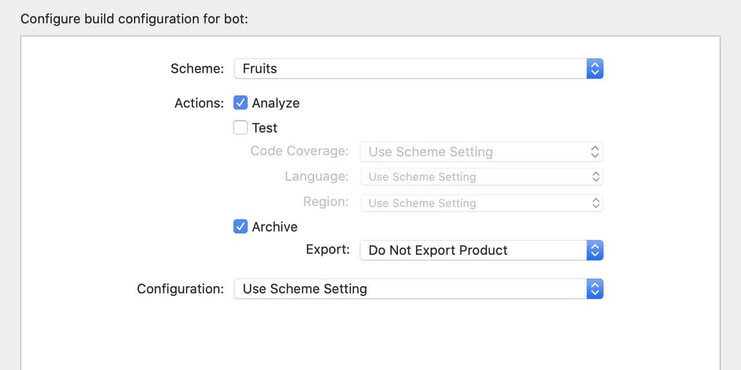Open the Scheme popup stepper arrows
The width and height of the screenshot is (741, 370).
click(595, 68)
